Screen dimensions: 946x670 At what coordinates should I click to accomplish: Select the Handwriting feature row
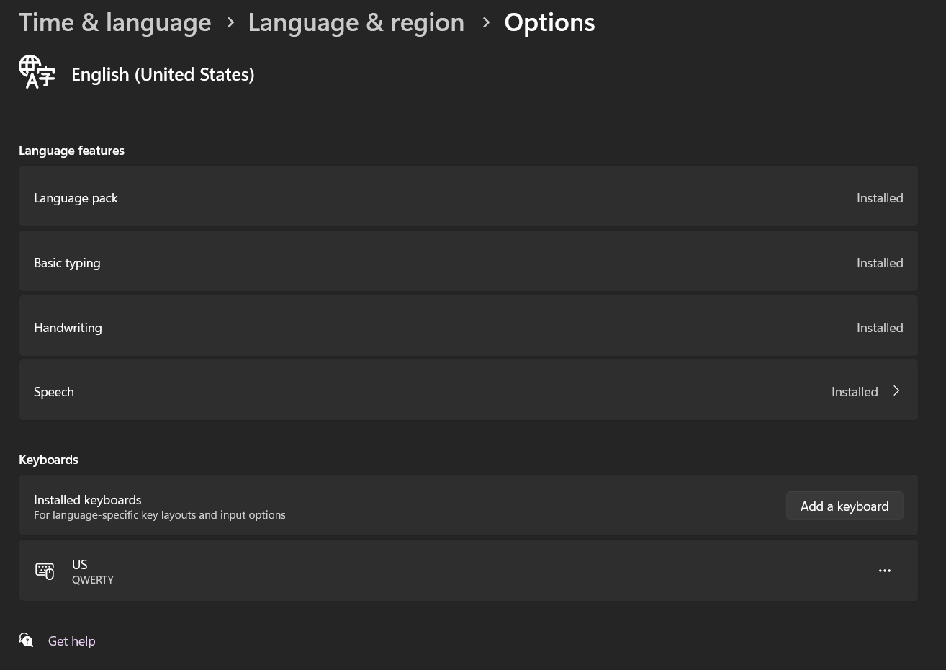pyautogui.click(x=432, y=327)
